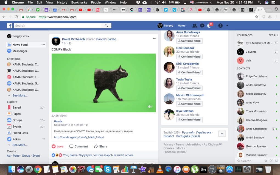The width and height of the screenshot is (280, 175).
Task: Click into the Facebook search field
Action: coord(58,26)
